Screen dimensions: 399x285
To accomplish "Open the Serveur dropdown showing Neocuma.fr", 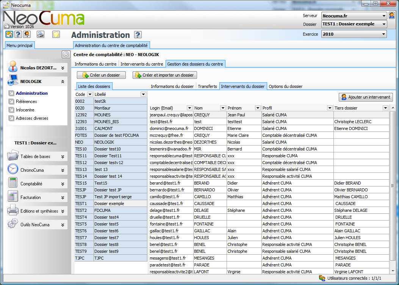I will pos(354,16).
